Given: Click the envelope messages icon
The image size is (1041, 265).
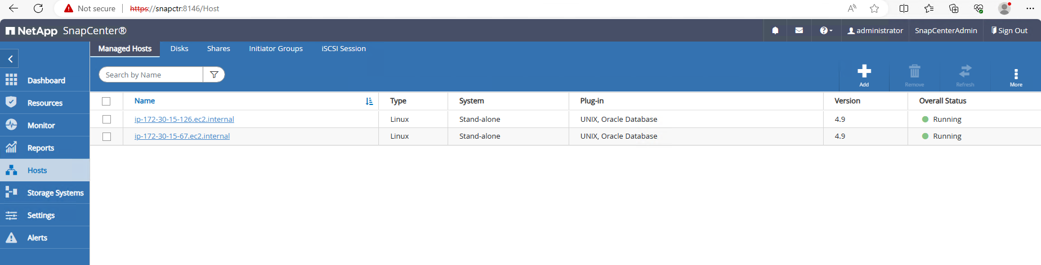Looking at the screenshot, I should (799, 30).
